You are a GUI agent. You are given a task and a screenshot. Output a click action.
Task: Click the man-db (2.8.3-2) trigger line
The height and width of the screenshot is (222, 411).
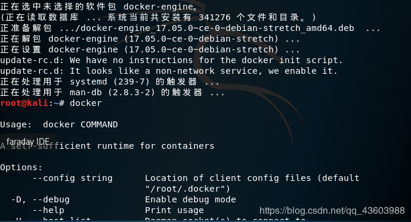tap(113, 92)
